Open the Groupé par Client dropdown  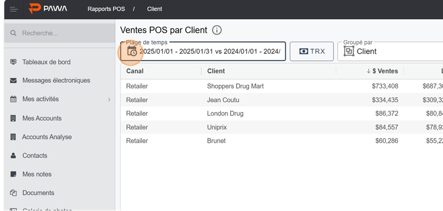click(x=390, y=51)
